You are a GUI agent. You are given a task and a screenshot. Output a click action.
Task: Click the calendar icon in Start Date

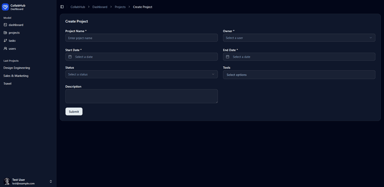70,56
